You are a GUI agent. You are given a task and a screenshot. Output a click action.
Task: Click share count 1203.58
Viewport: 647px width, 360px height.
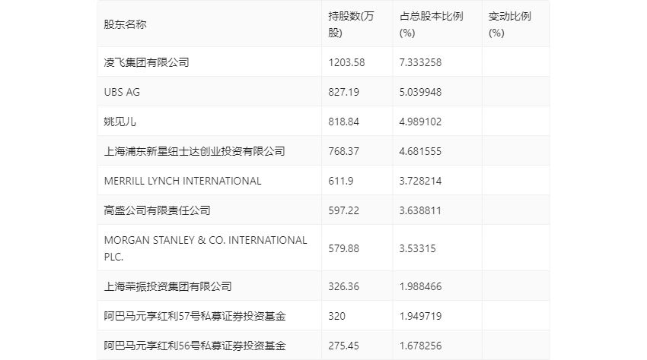346,62
